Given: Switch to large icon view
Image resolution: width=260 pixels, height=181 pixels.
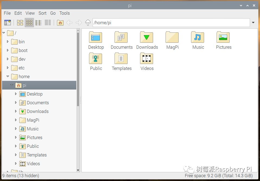Looking at the screenshot, I should 20,23.
